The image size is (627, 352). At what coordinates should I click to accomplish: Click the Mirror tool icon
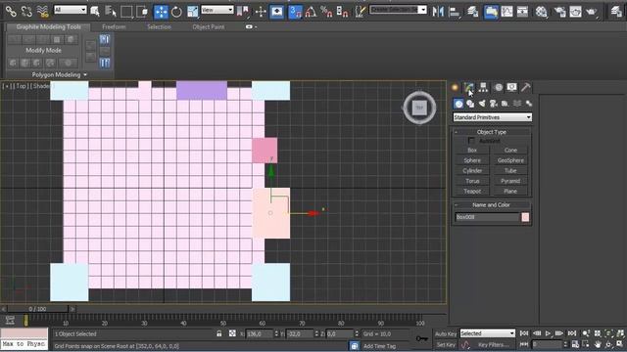point(438,12)
